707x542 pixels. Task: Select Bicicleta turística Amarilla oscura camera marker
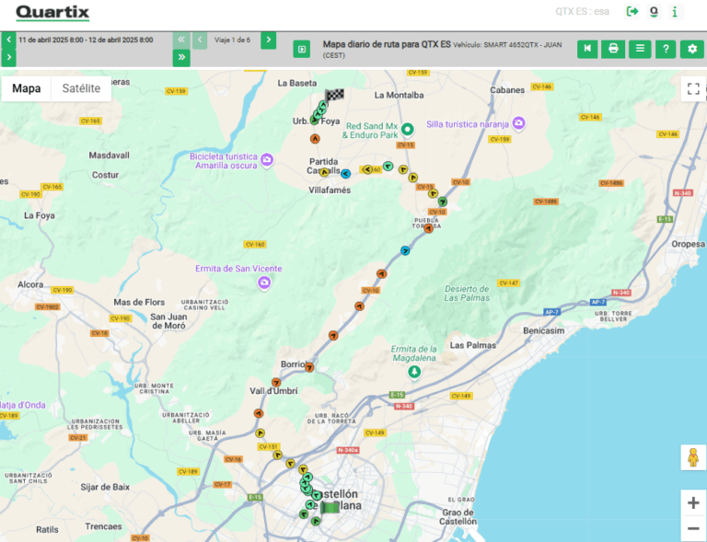[x=267, y=159]
